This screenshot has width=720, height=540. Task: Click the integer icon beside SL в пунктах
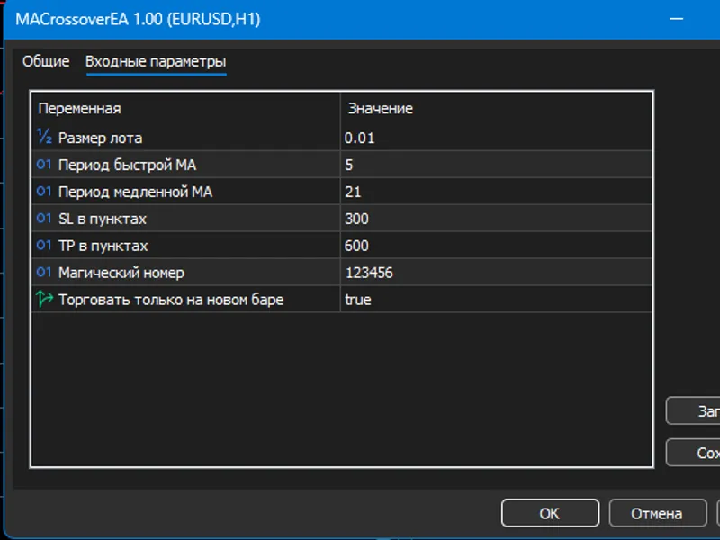coord(44,219)
